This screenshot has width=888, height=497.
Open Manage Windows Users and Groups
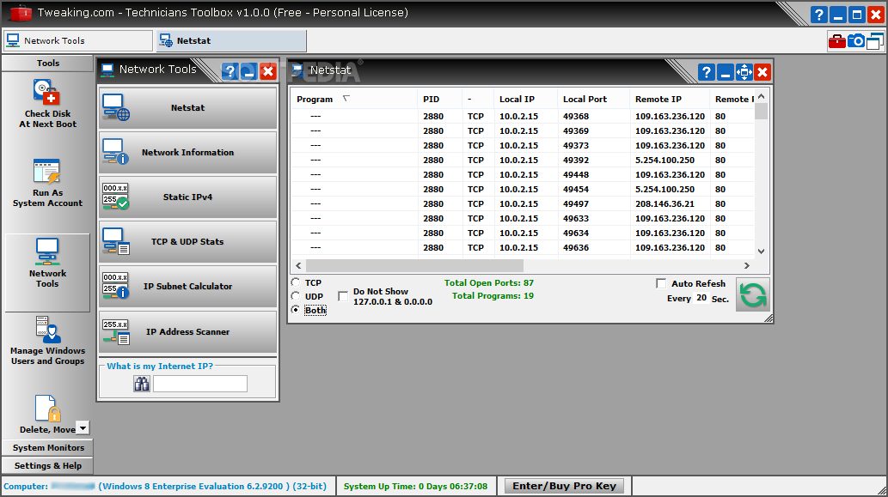click(x=47, y=341)
